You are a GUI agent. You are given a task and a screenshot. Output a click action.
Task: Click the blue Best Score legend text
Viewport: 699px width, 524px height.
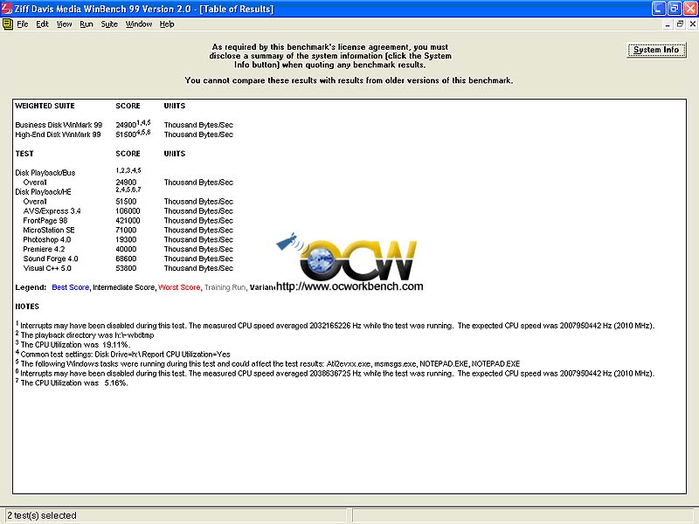(71, 287)
